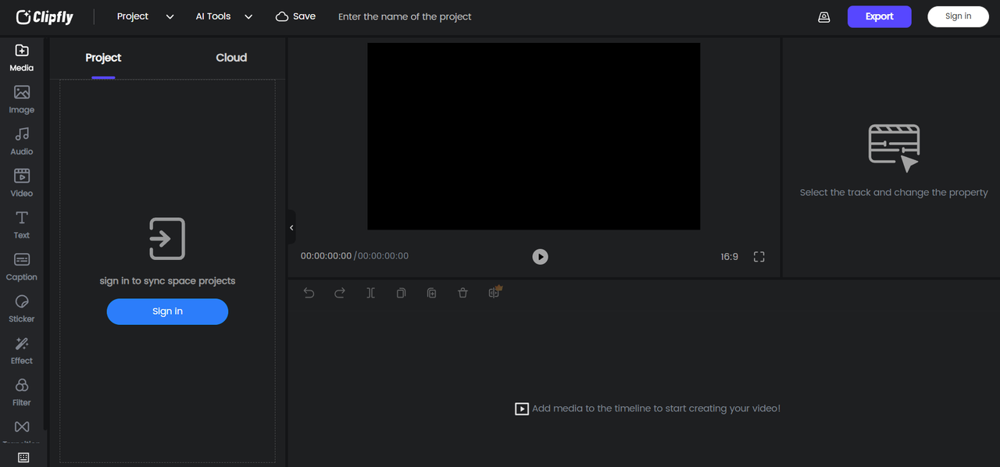Click the purple Export button

point(880,16)
